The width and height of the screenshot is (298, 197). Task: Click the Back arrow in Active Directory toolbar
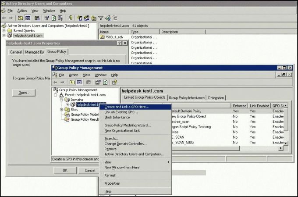point(4,18)
